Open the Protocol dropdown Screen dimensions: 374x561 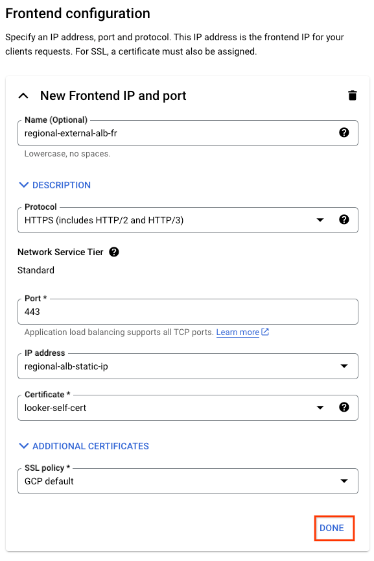(188, 220)
